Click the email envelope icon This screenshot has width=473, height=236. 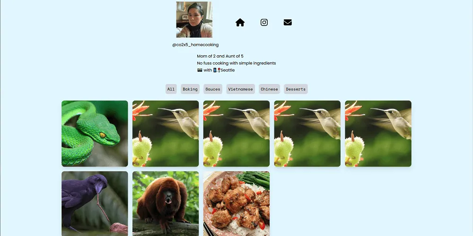[288, 22]
